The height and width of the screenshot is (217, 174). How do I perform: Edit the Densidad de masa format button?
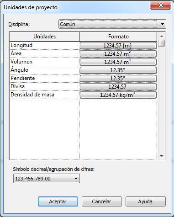tap(118, 95)
